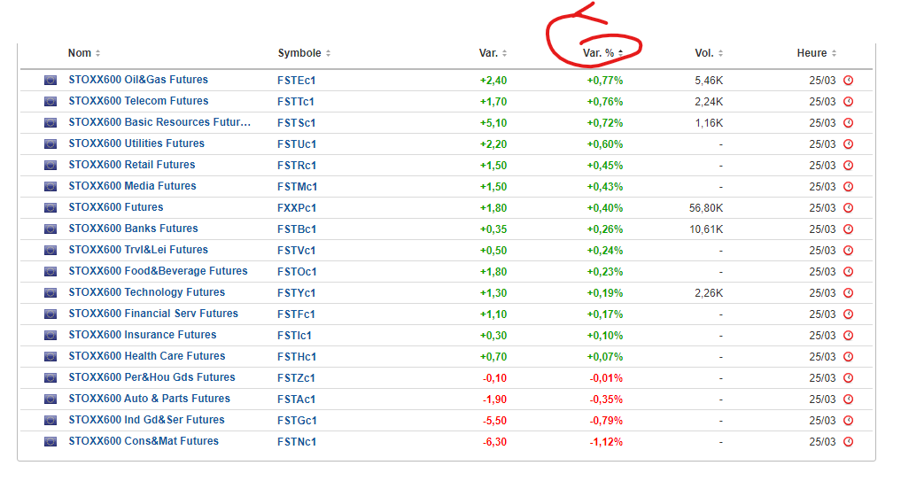The width and height of the screenshot is (901, 481).
Task: Open STOXX600 Financial Serv Futures link
Action: pyautogui.click(x=153, y=314)
